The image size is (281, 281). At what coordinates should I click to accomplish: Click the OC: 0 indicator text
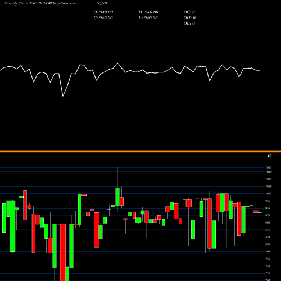[x=189, y=12]
